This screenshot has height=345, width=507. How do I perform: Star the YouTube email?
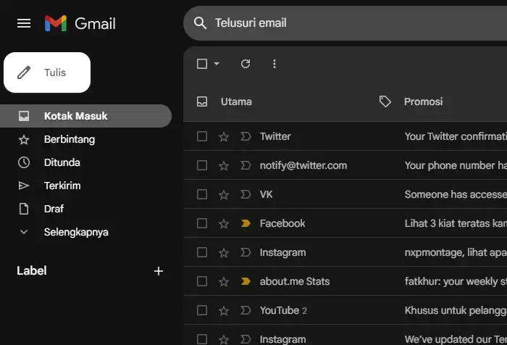[224, 311]
